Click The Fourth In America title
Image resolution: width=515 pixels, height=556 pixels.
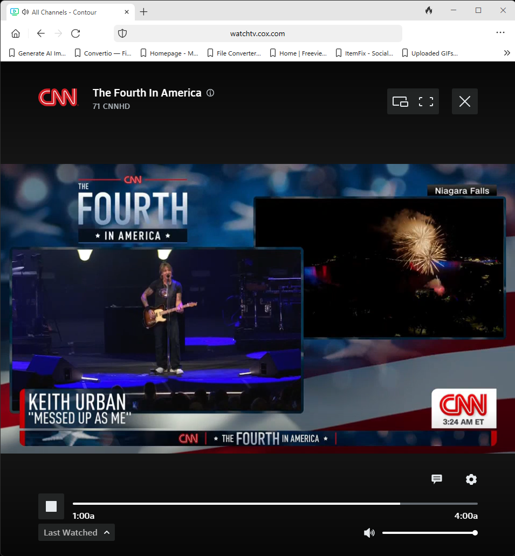[x=147, y=93]
